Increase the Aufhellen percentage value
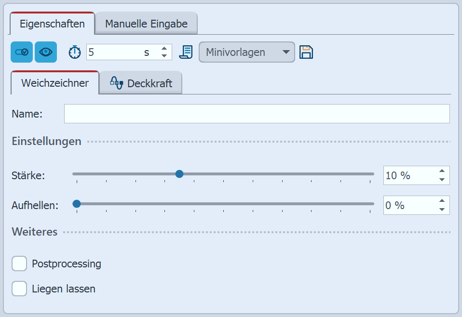This screenshot has height=317, width=462. coord(442,201)
